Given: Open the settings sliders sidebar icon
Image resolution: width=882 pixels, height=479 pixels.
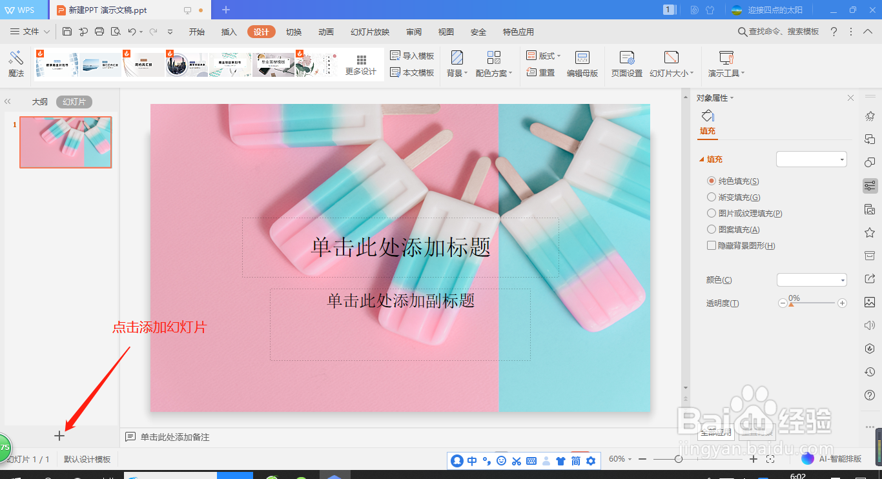Looking at the screenshot, I should (870, 186).
